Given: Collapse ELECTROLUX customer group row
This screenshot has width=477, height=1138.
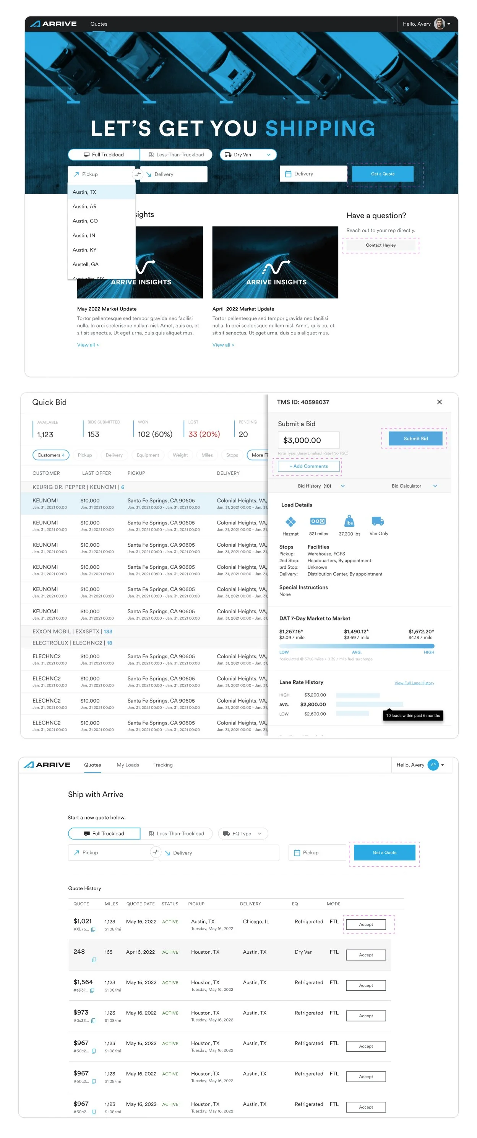Looking at the screenshot, I should (x=144, y=643).
